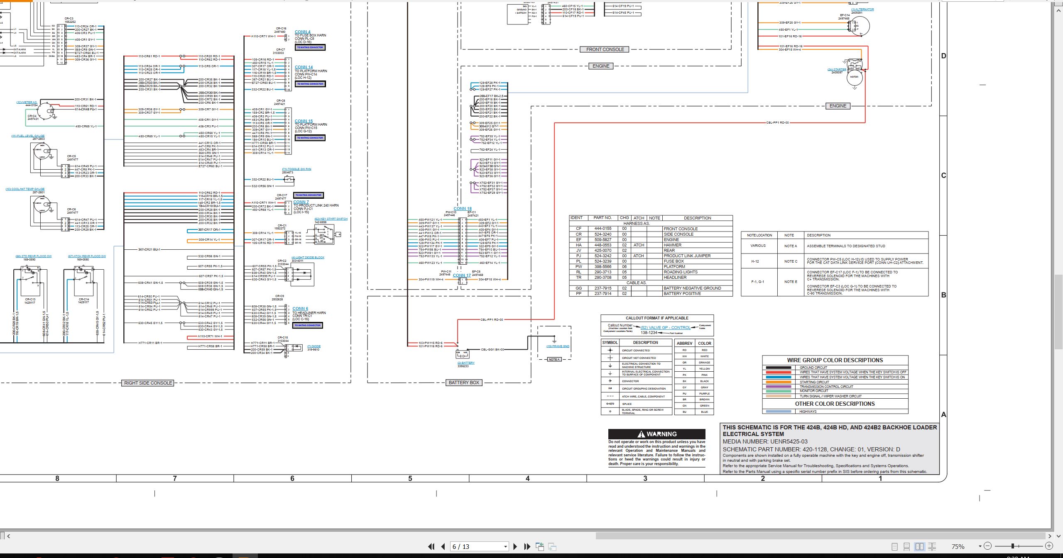
Task: Click the previous view icon
Action: (x=540, y=547)
